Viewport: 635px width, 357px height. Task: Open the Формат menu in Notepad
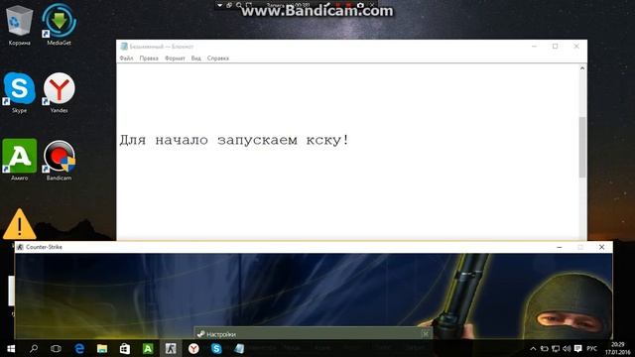[175, 59]
